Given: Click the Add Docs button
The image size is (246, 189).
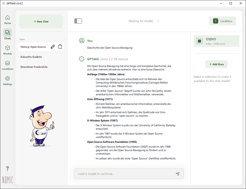Looking at the screenshot, I should click(216, 64).
